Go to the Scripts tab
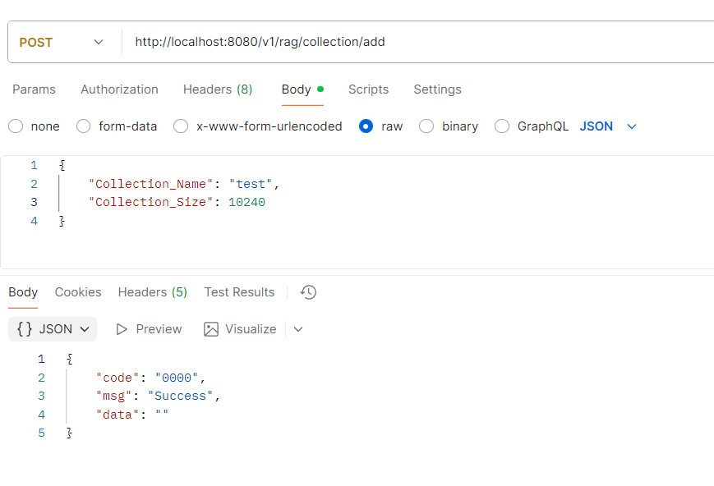Screen dimensions: 714x486 point(368,89)
